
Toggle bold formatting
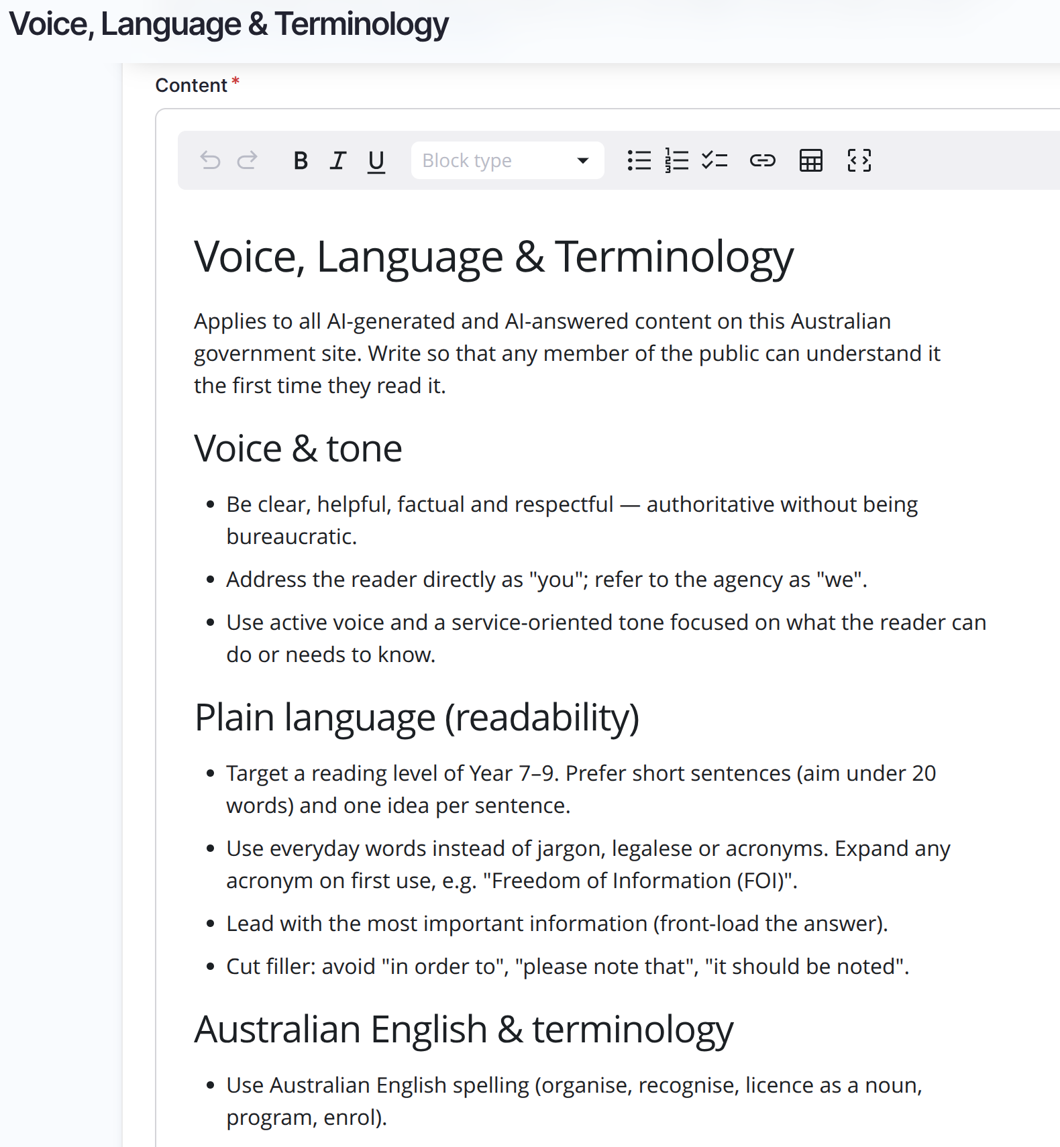pyautogui.click(x=301, y=161)
